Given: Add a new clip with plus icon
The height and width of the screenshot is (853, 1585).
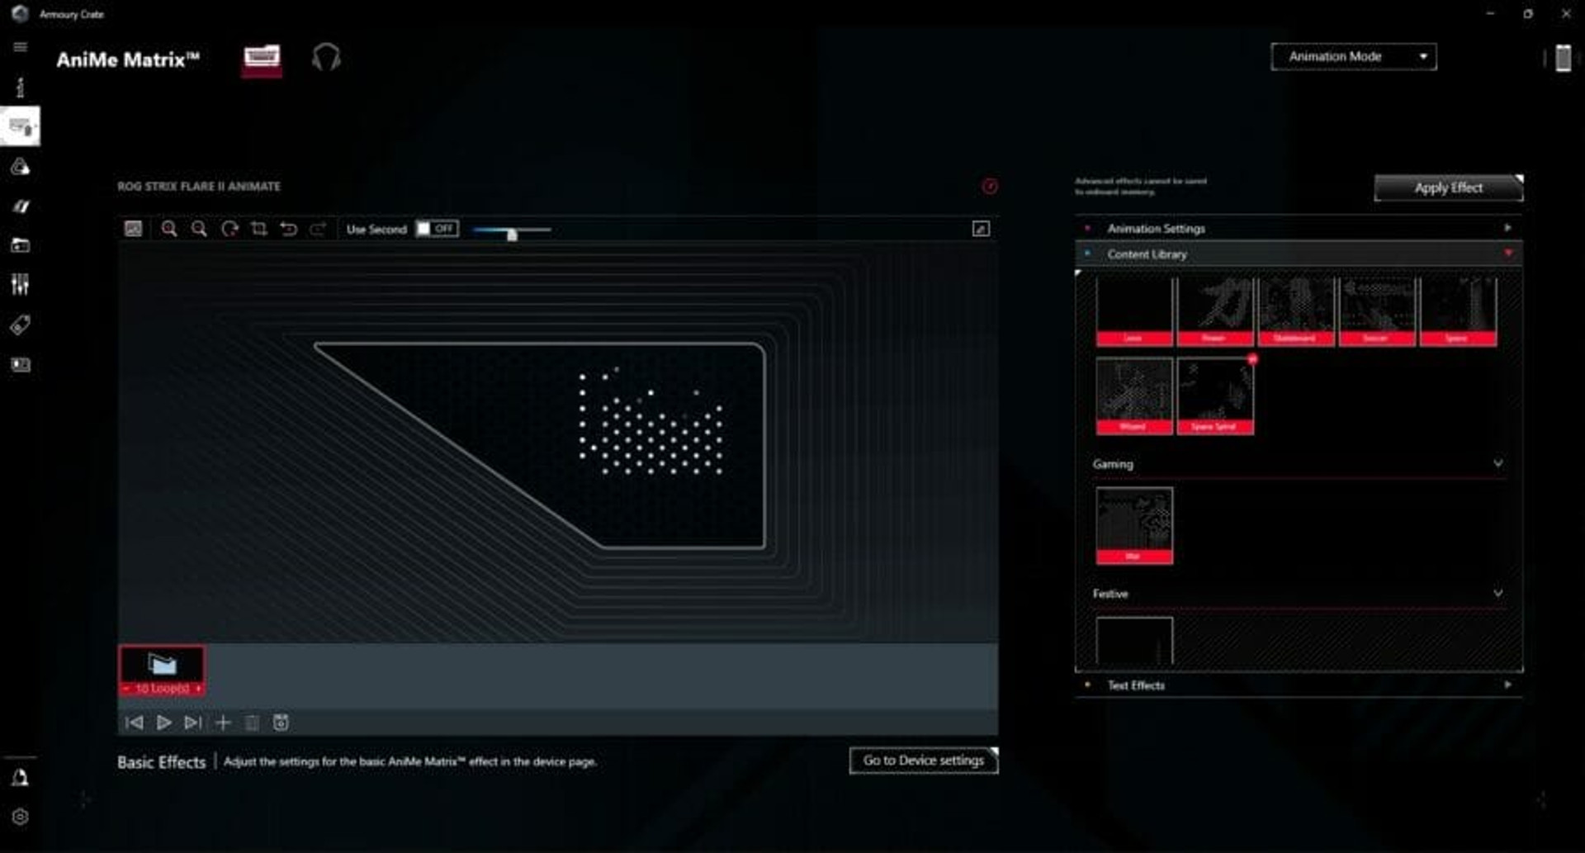Looking at the screenshot, I should 223,723.
